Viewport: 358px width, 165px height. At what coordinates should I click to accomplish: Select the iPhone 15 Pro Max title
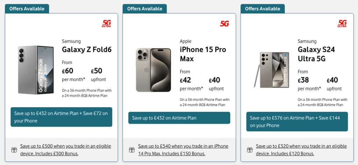pyautogui.click(x=203, y=54)
